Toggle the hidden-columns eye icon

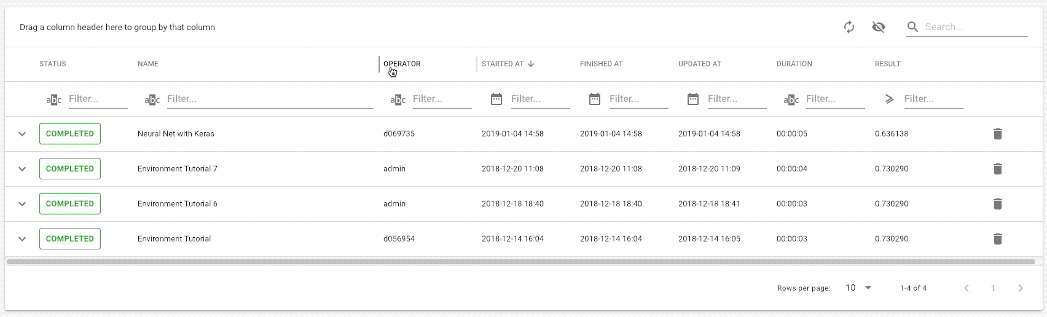[x=879, y=27]
